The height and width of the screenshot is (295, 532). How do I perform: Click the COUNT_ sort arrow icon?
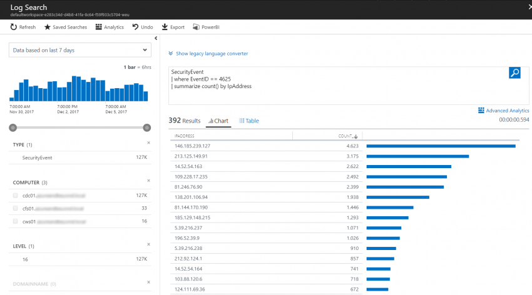pos(356,136)
